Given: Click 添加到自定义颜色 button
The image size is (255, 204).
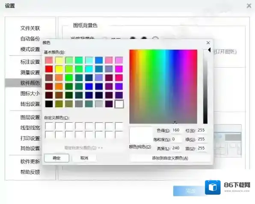Looking at the screenshot, I should pos(170,158).
